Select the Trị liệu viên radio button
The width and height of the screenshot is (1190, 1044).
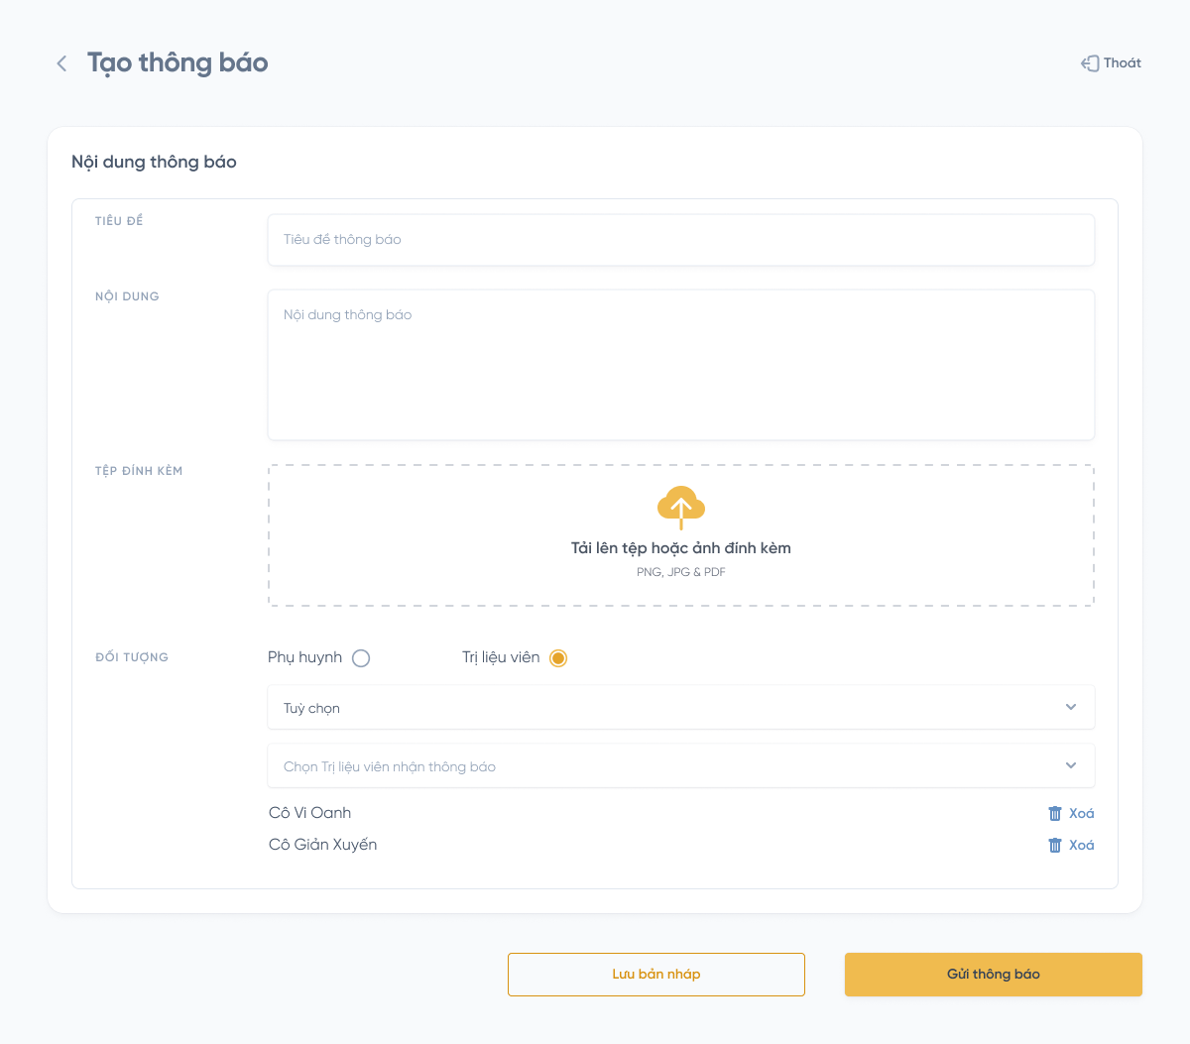[558, 658]
